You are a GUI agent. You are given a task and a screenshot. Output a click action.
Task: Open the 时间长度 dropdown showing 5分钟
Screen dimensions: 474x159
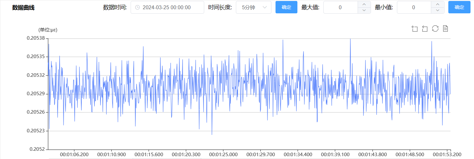tap(253, 7)
